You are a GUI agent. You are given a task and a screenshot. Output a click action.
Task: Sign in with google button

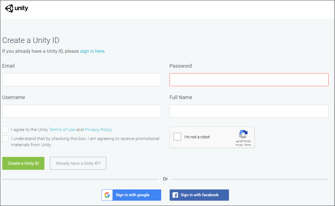(x=131, y=195)
